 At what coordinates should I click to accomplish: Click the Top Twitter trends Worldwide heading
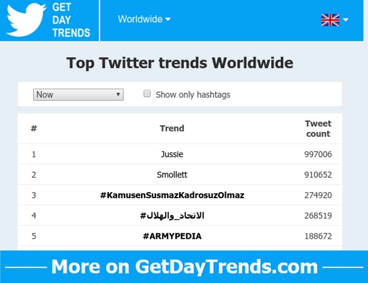coord(180,63)
